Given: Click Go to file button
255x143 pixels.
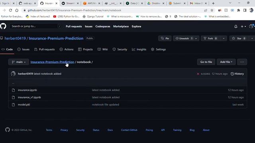Looking at the screenshot, I should pyautogui.click(x=206, y=62).
